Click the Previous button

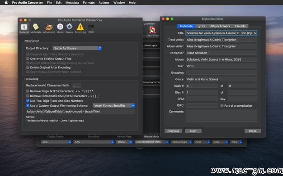[173, 131]
